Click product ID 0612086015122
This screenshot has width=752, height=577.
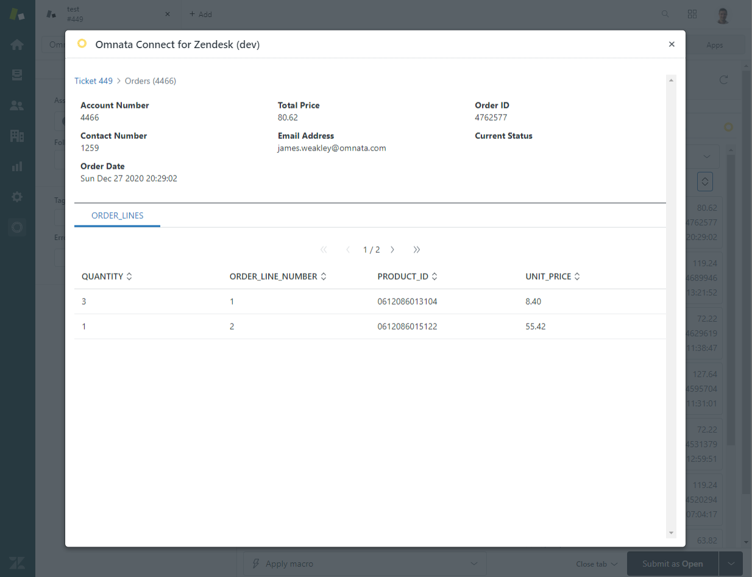click(x=407, y=327)
